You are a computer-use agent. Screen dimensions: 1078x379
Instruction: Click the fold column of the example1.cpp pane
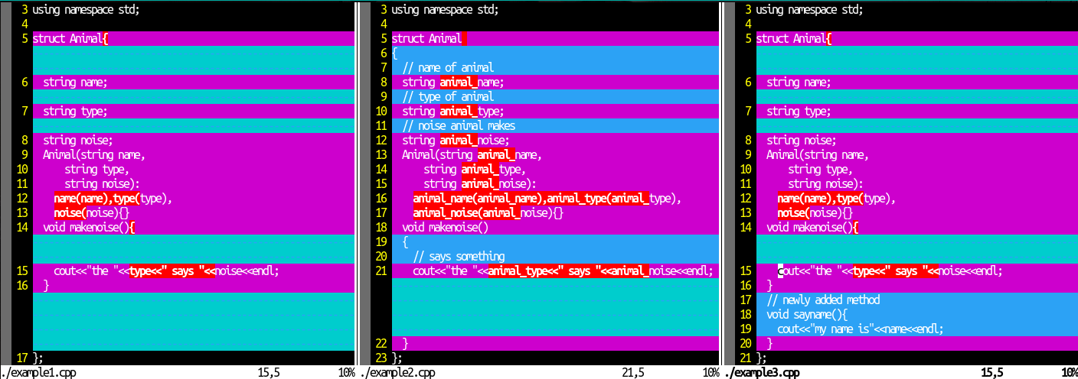point(5,183)
